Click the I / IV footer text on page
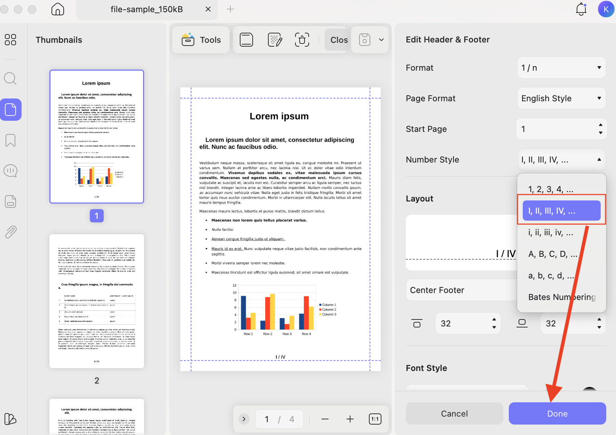Screen dimensions: 616x435 click(281, 357)
